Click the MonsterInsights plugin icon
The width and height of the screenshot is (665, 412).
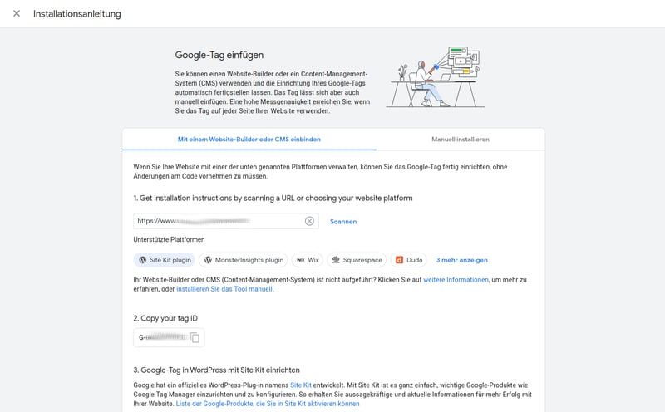click(209, 260)
